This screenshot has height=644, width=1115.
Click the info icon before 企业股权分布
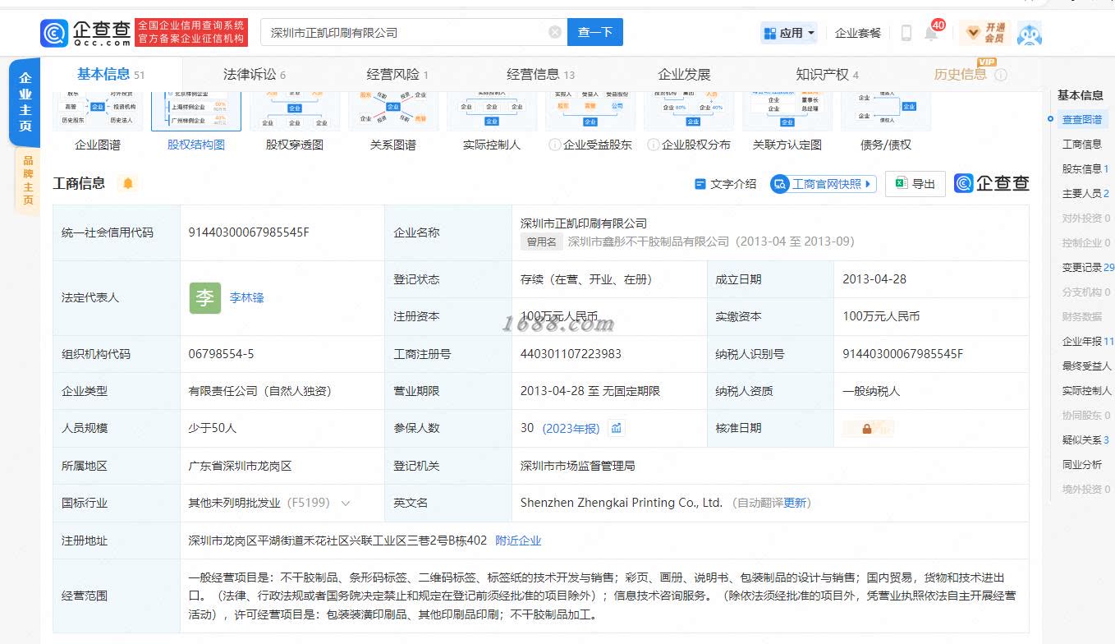654,145
